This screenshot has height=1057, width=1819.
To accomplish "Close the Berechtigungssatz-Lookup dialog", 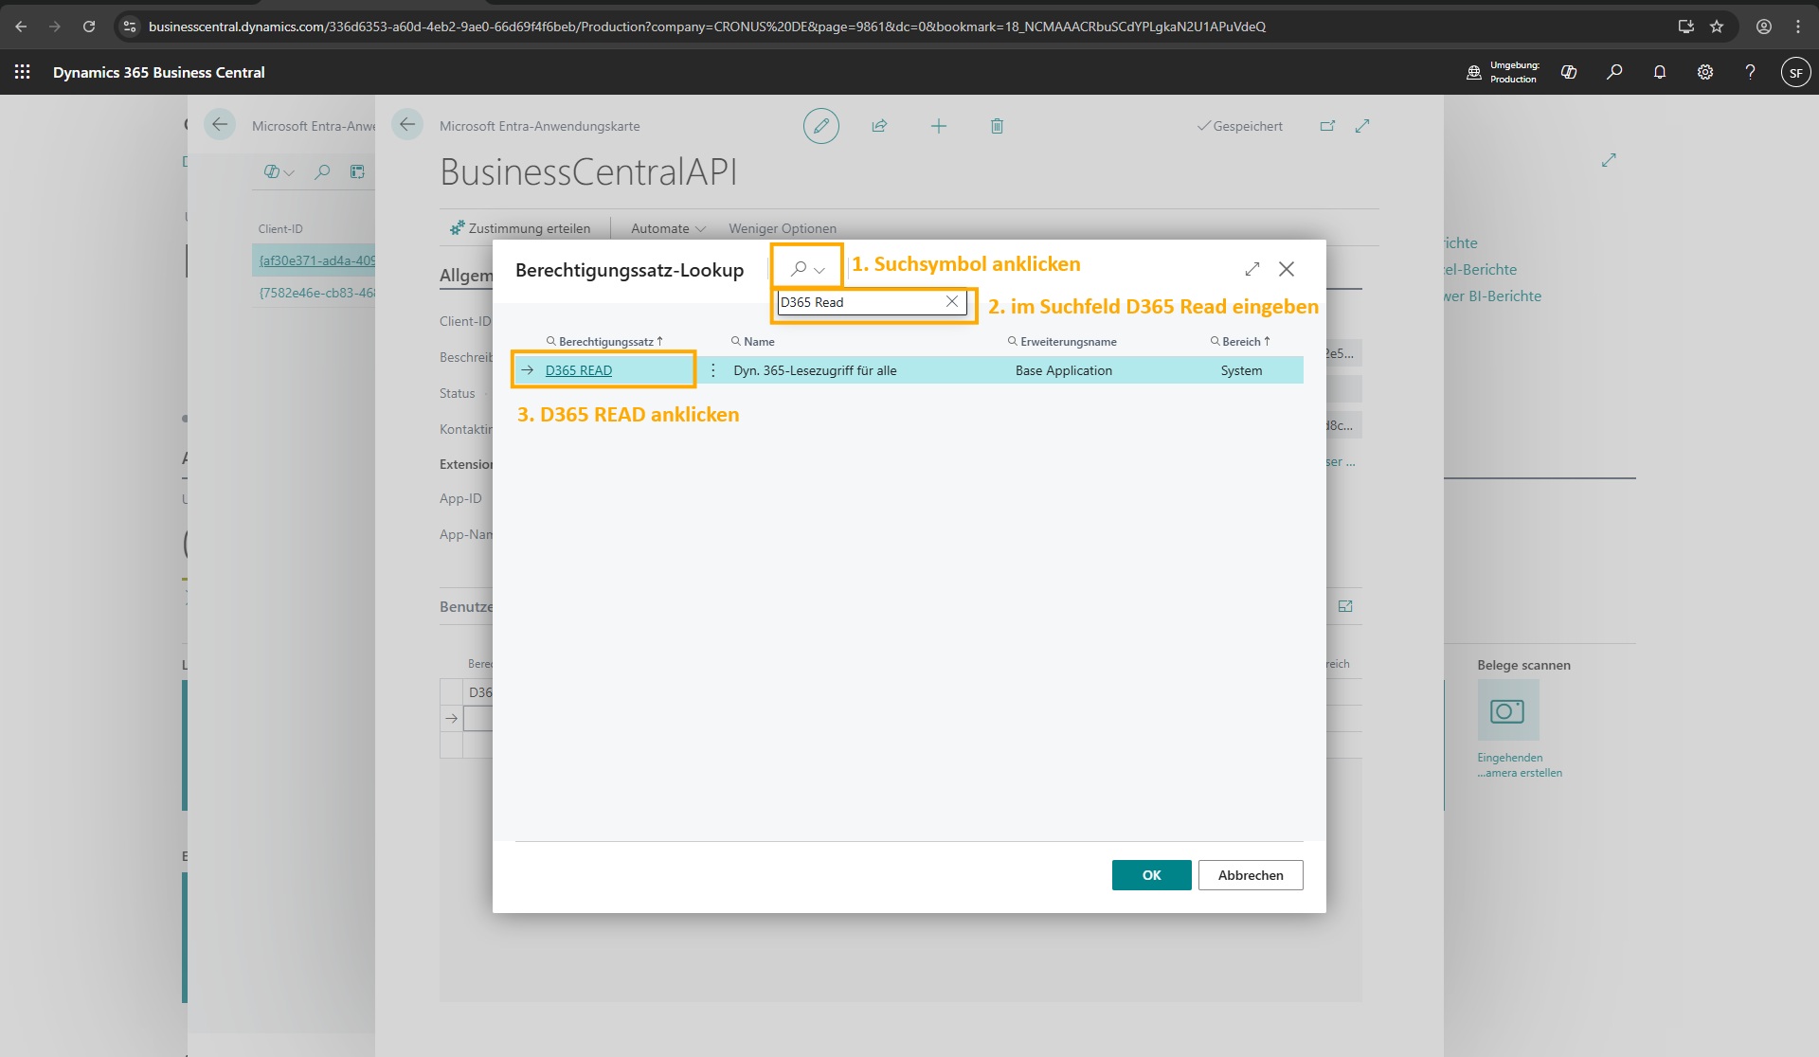I will click(1287, 269).
